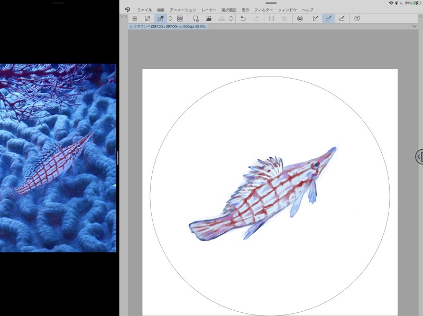
Task: Click the redo arrow icon
Action: tap(256, 18)
